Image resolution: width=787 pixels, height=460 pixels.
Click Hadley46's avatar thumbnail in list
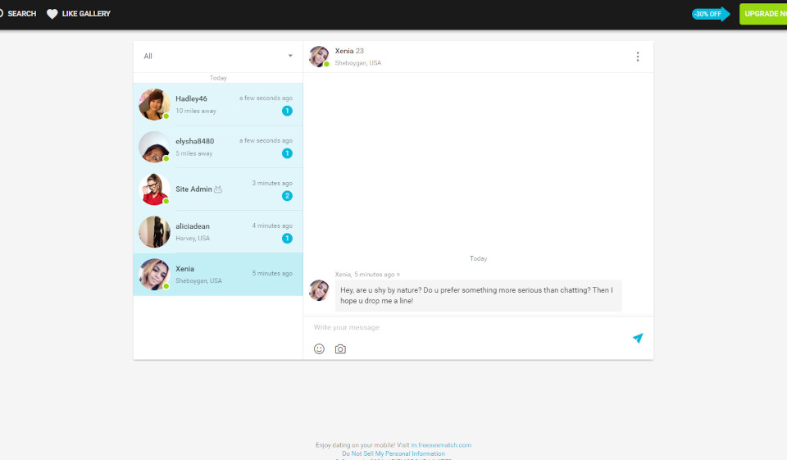[x=154, y=104]
